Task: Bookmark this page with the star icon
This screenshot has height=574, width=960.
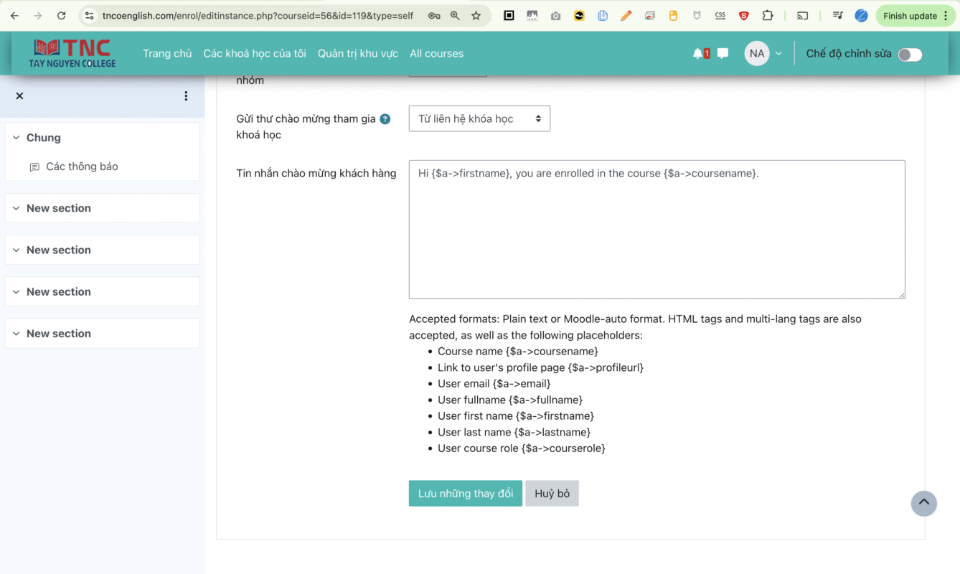Action: tap(476, 16)
